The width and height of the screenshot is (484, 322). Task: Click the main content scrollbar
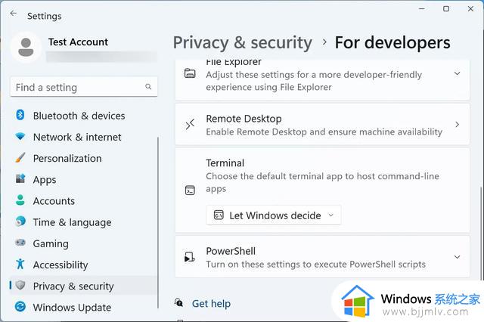pyautogui.click(x=482, y=234)
